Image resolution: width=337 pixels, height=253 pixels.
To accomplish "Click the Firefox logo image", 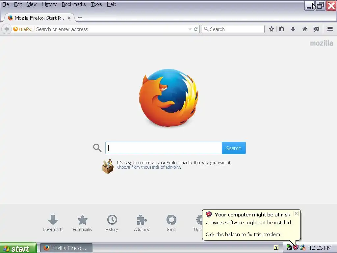I will click(168, 98).
